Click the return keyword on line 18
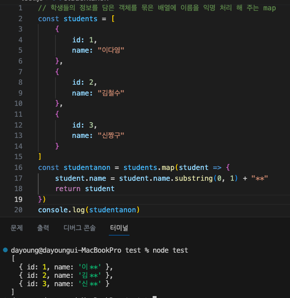 tap(68, 189)
